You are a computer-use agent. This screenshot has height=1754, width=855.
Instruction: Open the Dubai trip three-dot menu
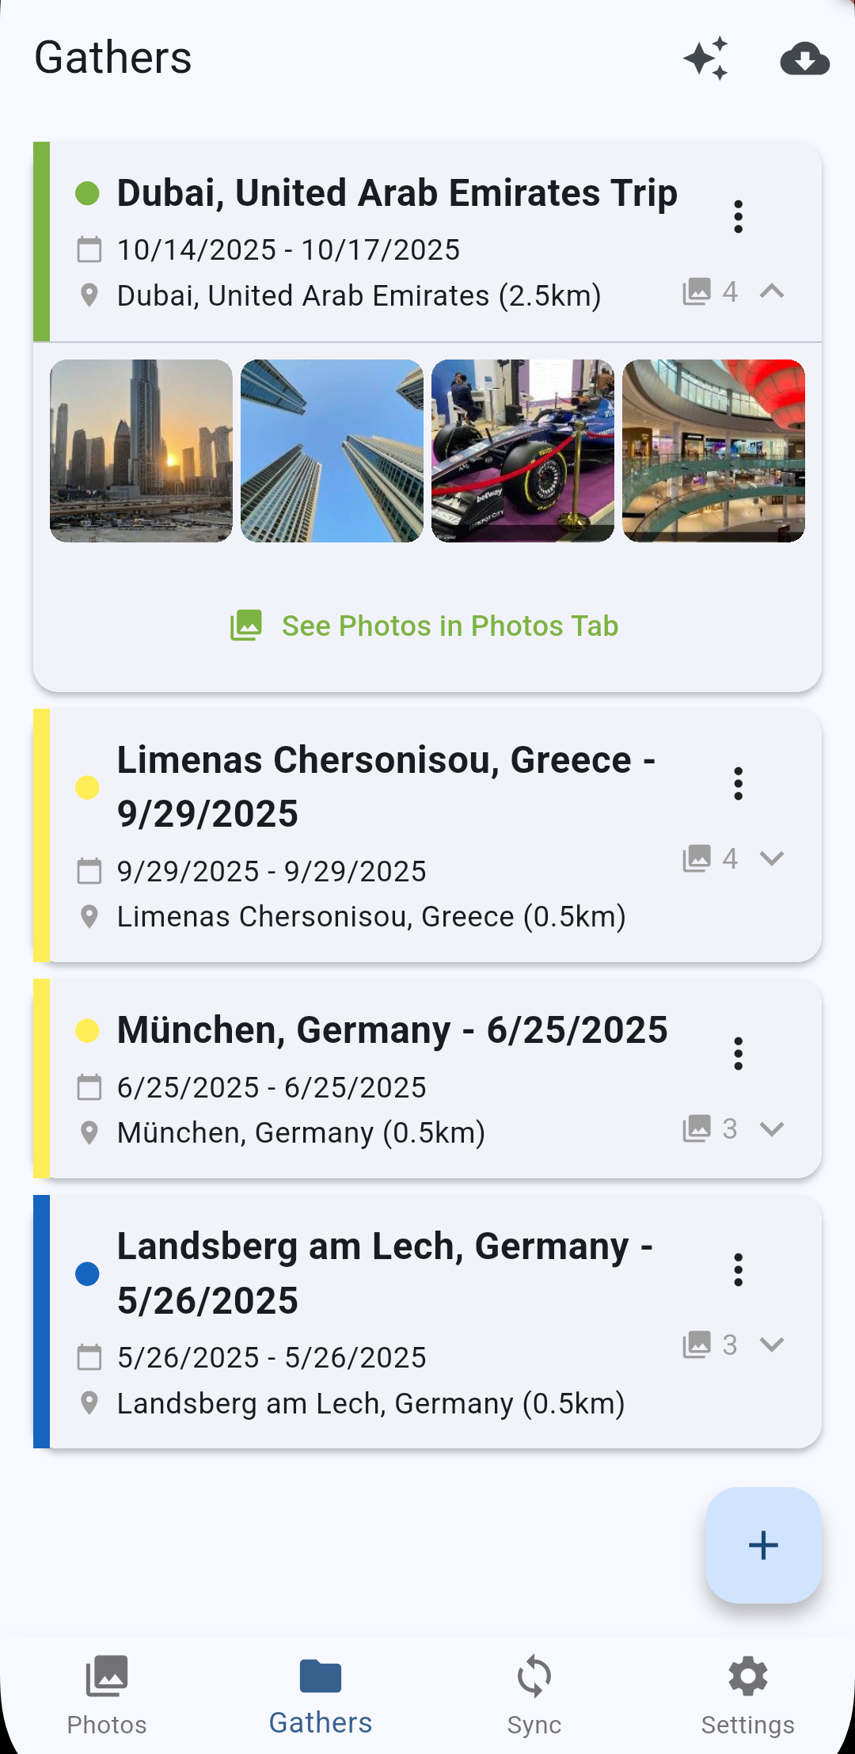point(738,216)
